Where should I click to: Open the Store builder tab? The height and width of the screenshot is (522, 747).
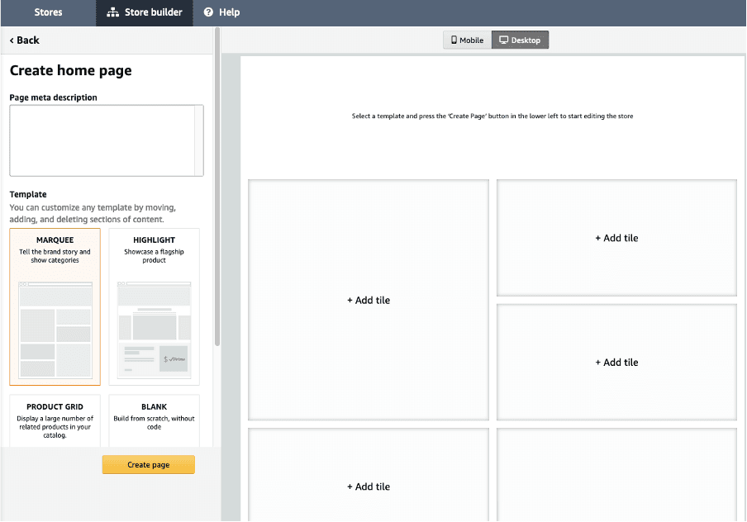tap(145, 12)
